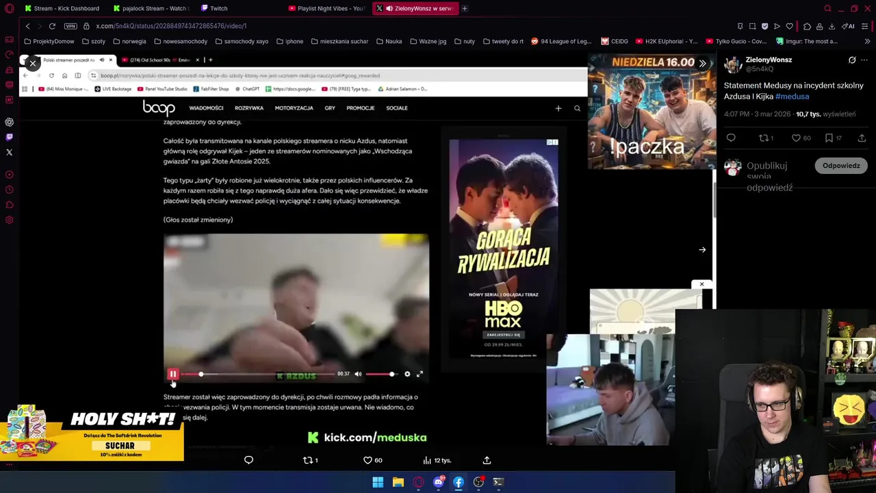Open the #medusa hashtag link

coord(792,97)
